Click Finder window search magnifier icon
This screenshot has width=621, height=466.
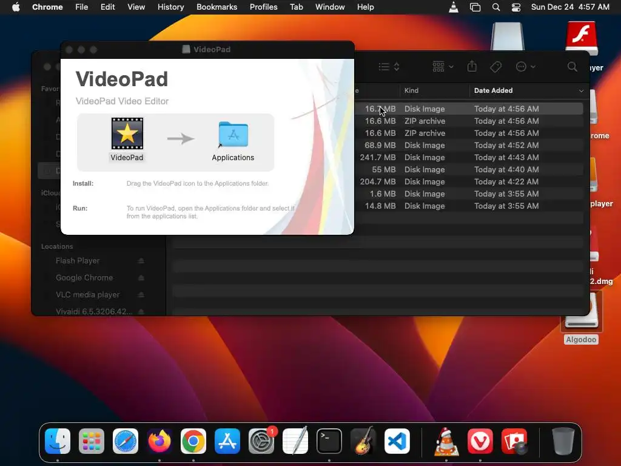pyautogui.click(x=572, y=67)
